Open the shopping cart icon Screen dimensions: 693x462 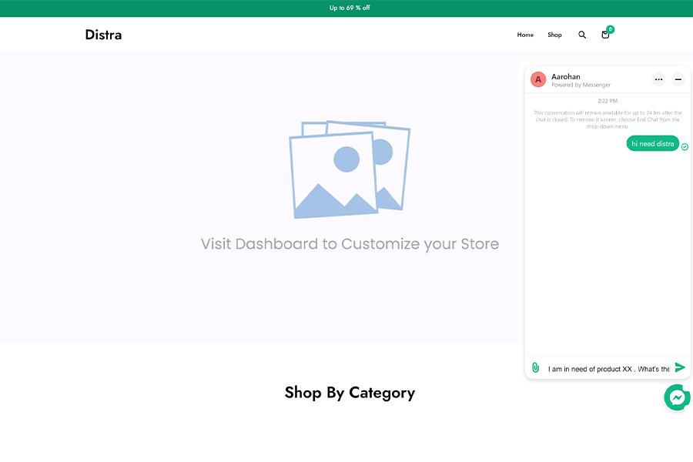point(605,35)
